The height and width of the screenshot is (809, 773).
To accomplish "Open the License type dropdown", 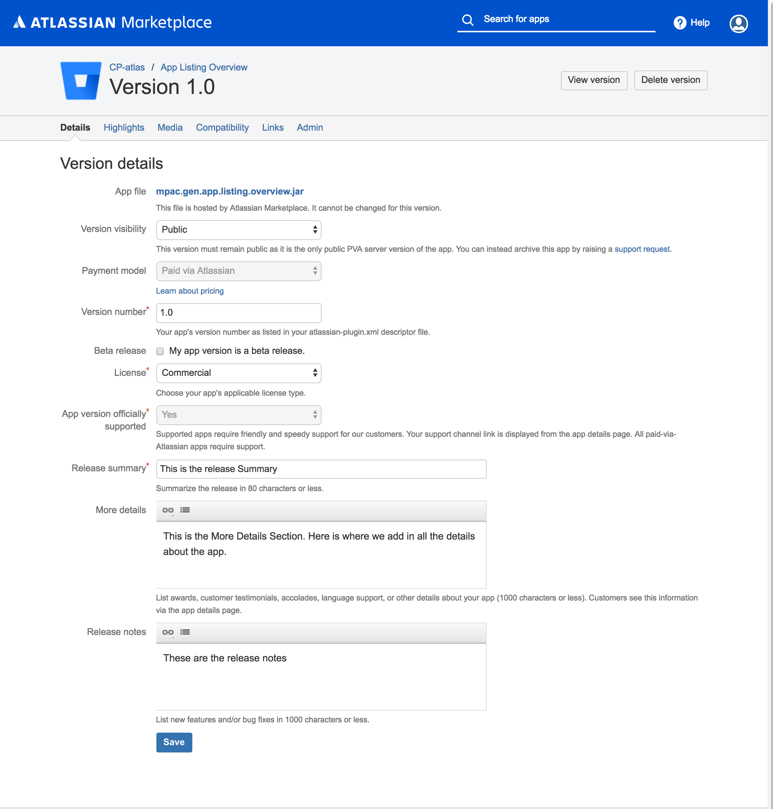I will click(x=239, y=373).
